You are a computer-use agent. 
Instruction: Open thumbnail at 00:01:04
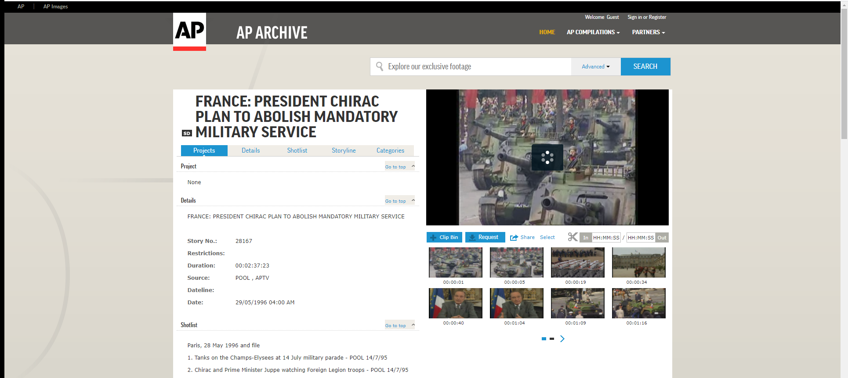click(x=517, y=303)
